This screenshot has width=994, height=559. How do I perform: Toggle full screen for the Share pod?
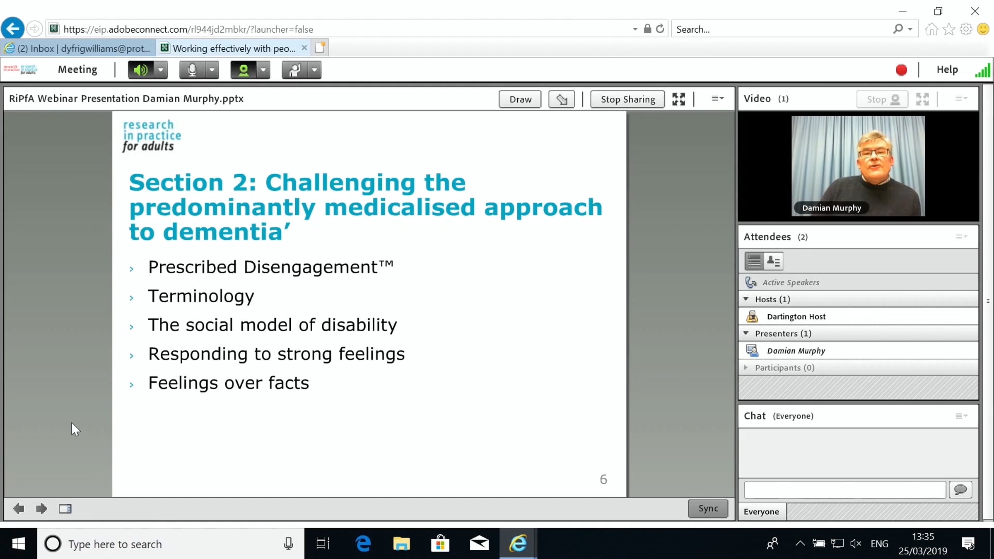678,99
